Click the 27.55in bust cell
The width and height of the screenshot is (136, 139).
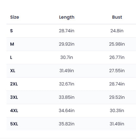coord(117,71)
